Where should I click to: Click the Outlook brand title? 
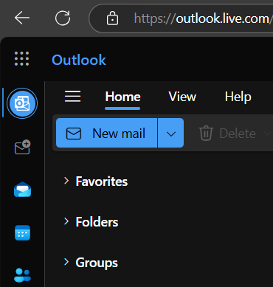(x=79, y=60)
